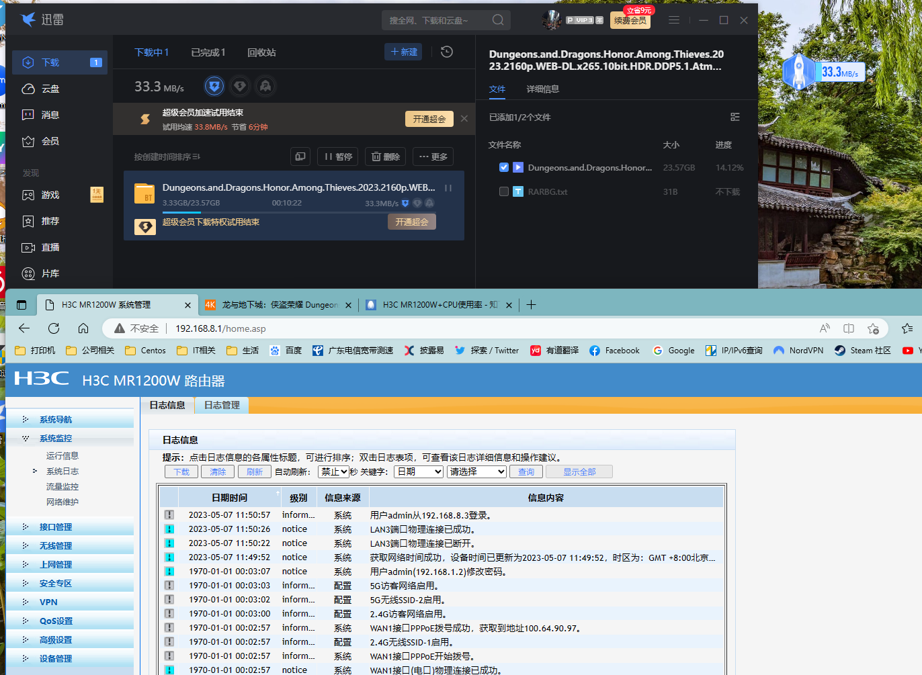Viewport: 922px width, 675px height.
Task: Open a new browser tab
Action: 531,305
